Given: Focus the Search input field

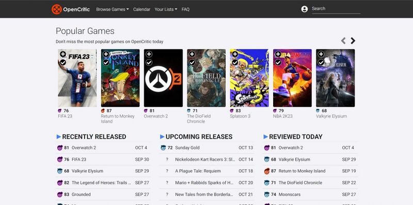Looking at the screenshot, I should tap(336, 9).
